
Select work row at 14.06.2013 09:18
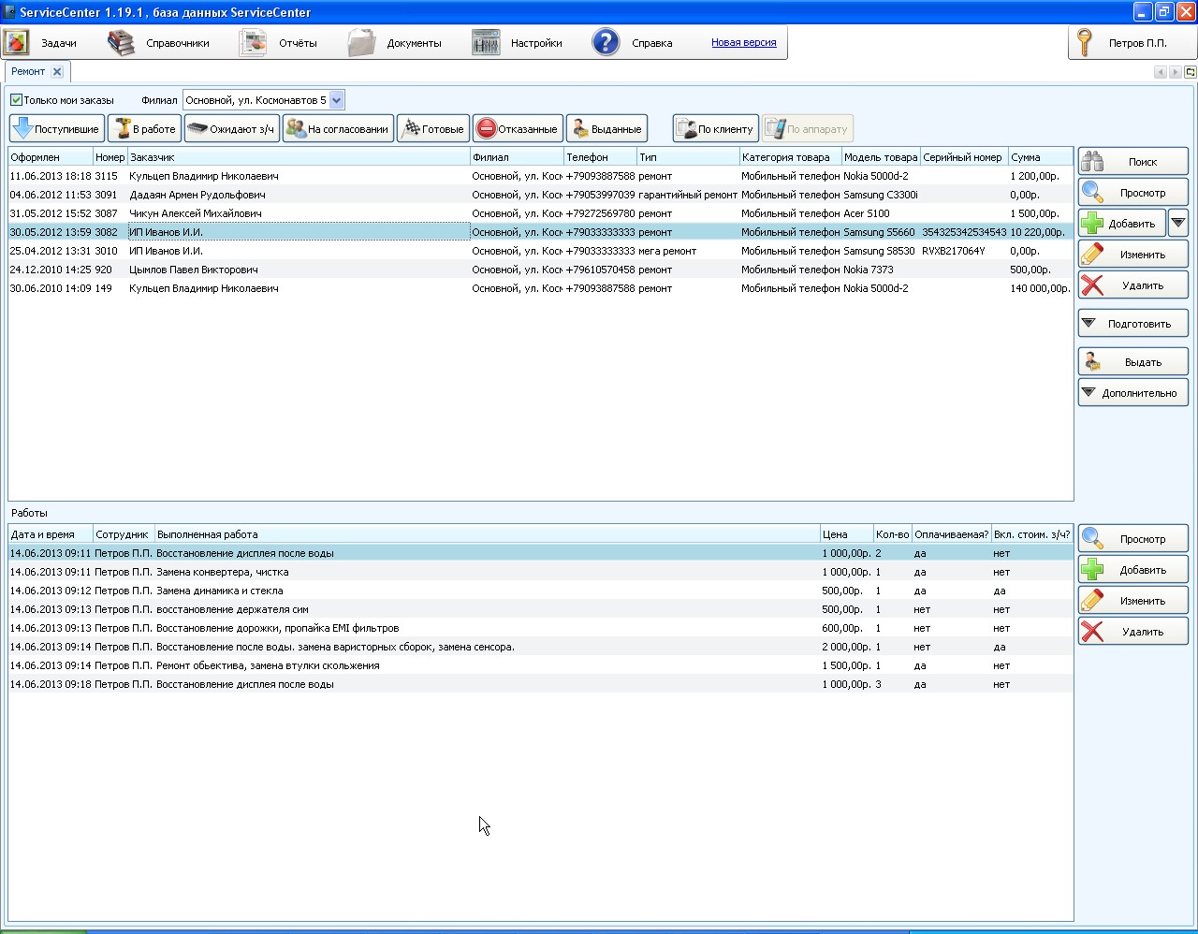(x=541, y=684)
